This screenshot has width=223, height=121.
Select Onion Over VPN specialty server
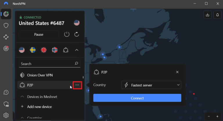pos(40,75)
